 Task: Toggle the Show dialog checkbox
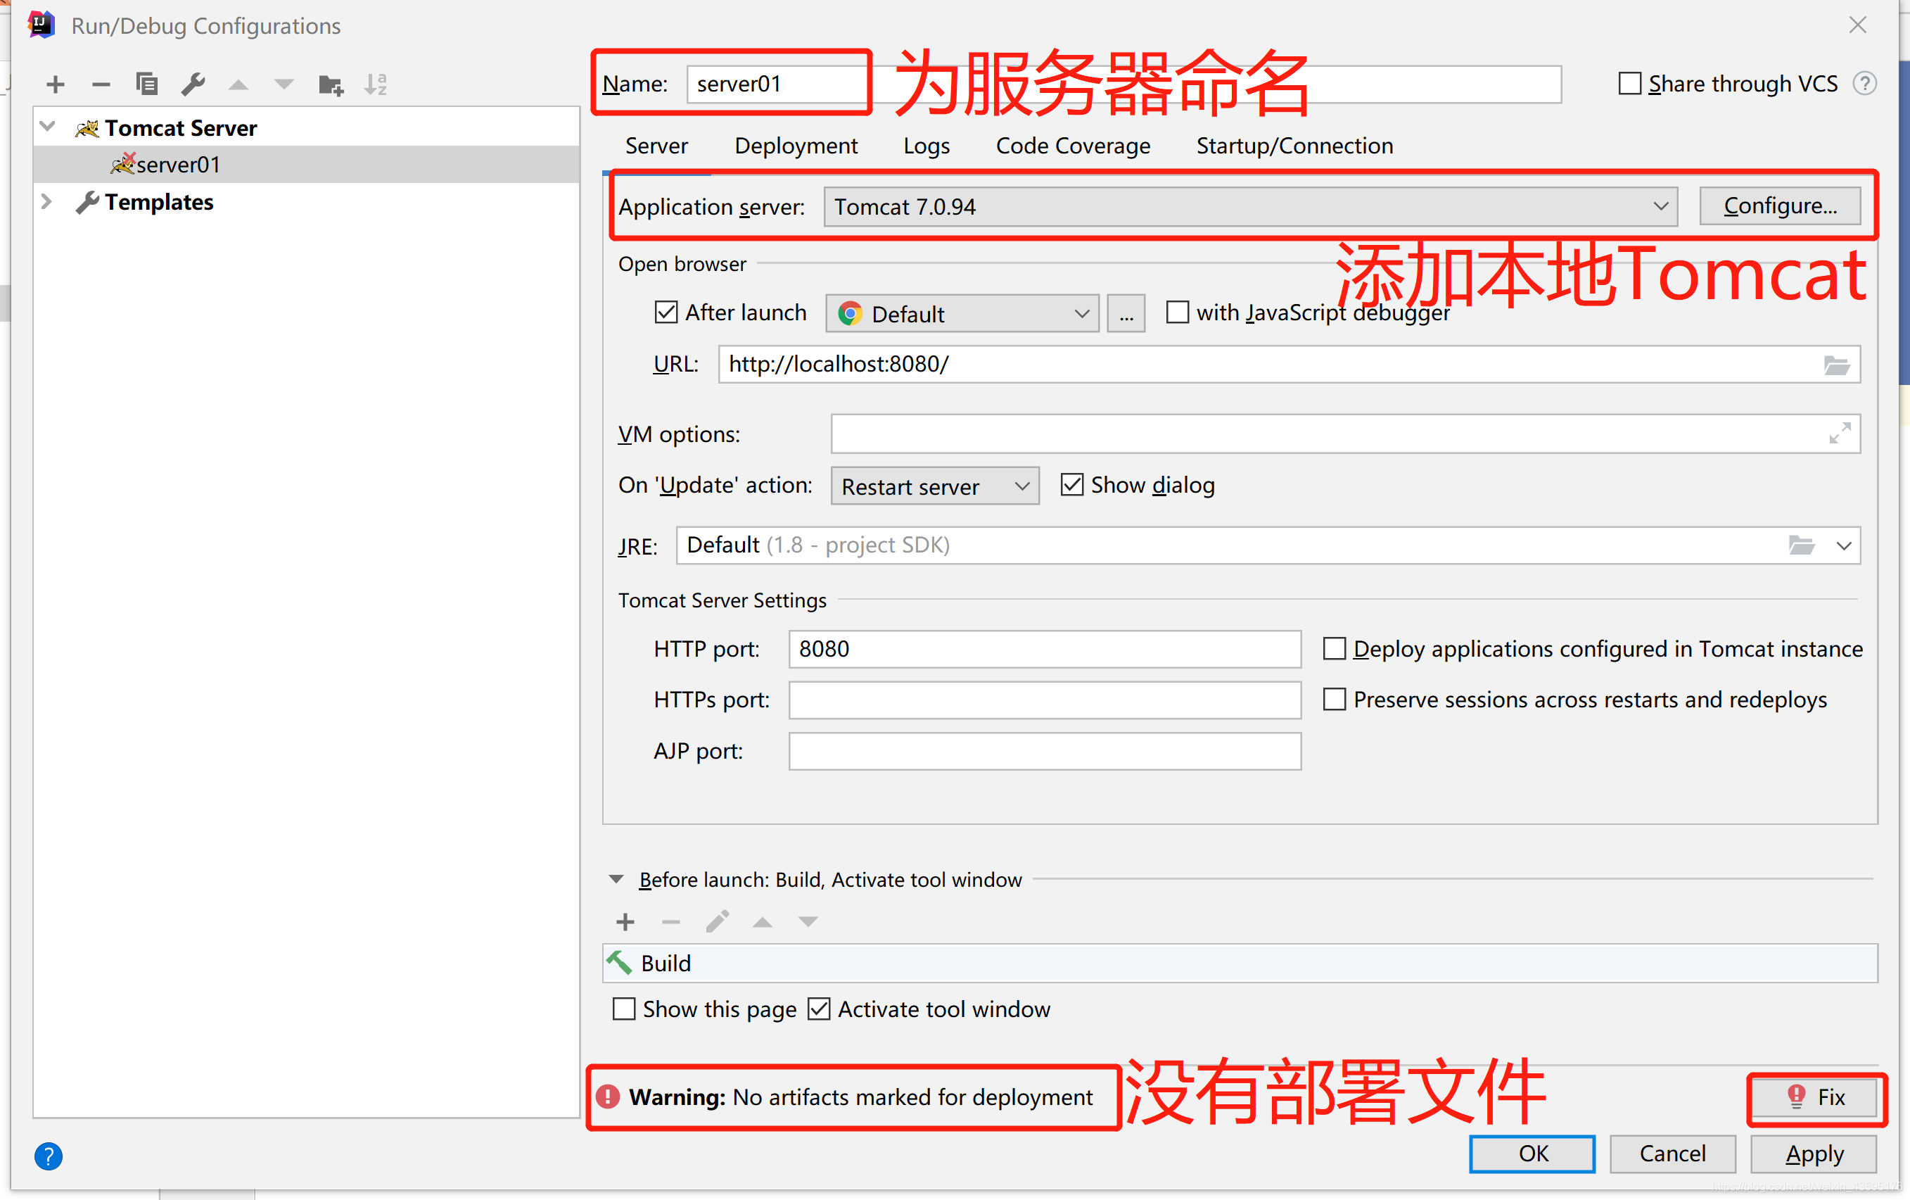click(x=1071, y=484)
